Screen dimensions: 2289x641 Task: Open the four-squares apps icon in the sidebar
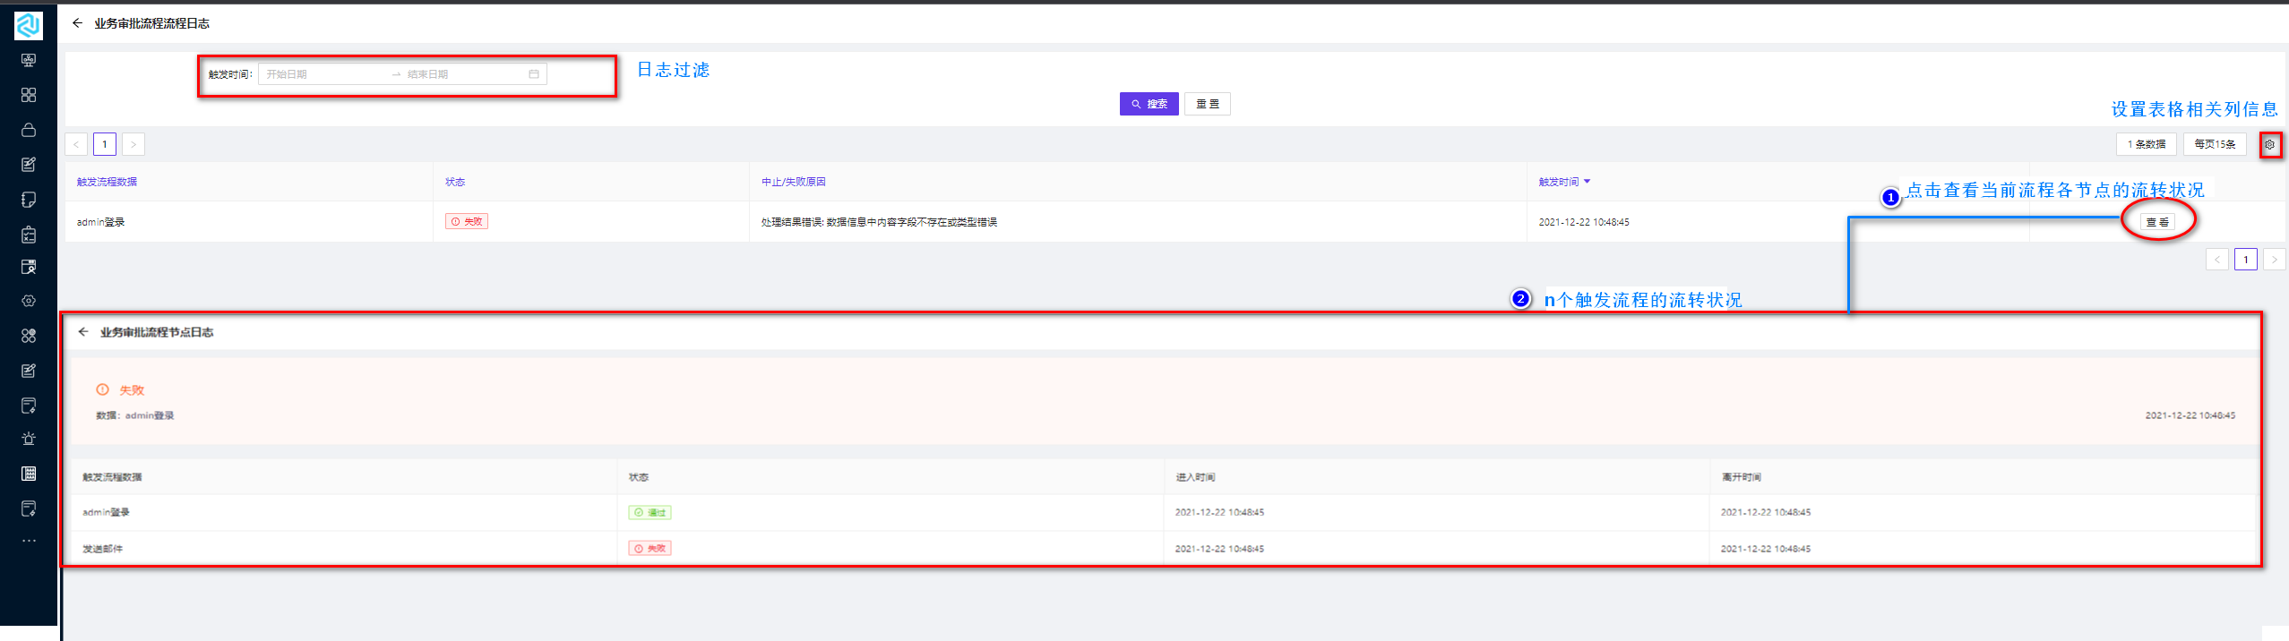(29, 95)
